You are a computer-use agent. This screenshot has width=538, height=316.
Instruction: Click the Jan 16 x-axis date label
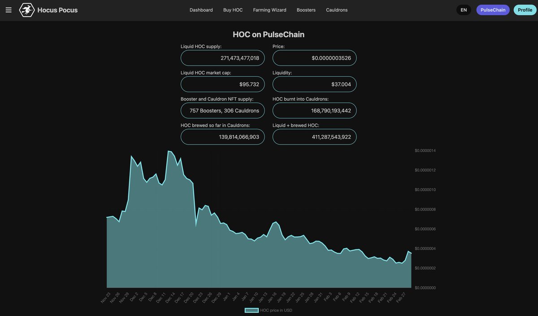click(272, 297)
